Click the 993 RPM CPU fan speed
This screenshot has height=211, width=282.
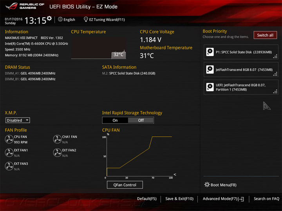[x=21, y=142]
